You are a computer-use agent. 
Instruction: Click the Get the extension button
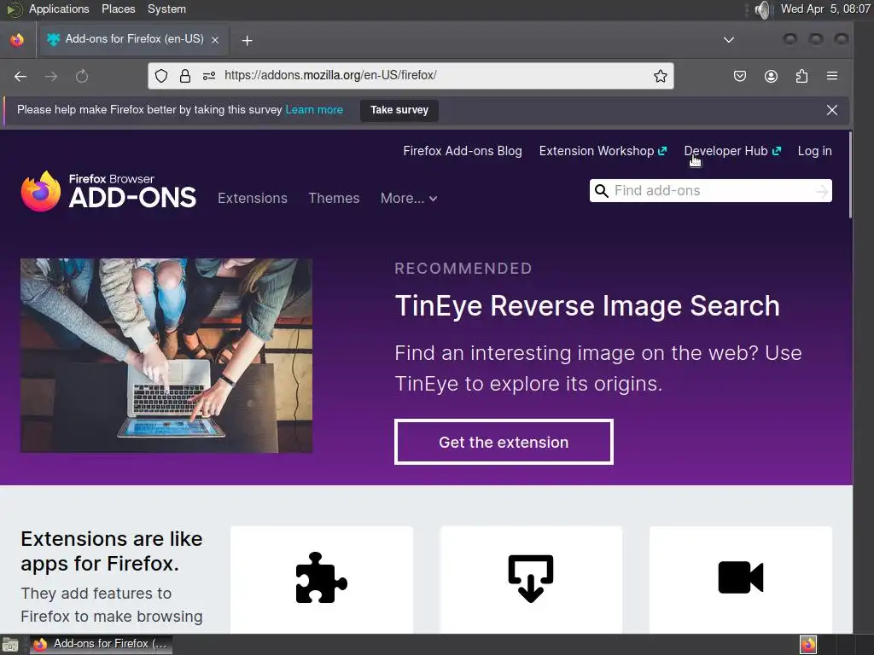tap(504, 442)
